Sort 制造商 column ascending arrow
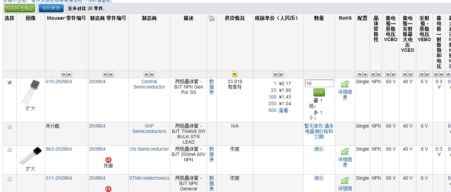 tap(147, 74)
